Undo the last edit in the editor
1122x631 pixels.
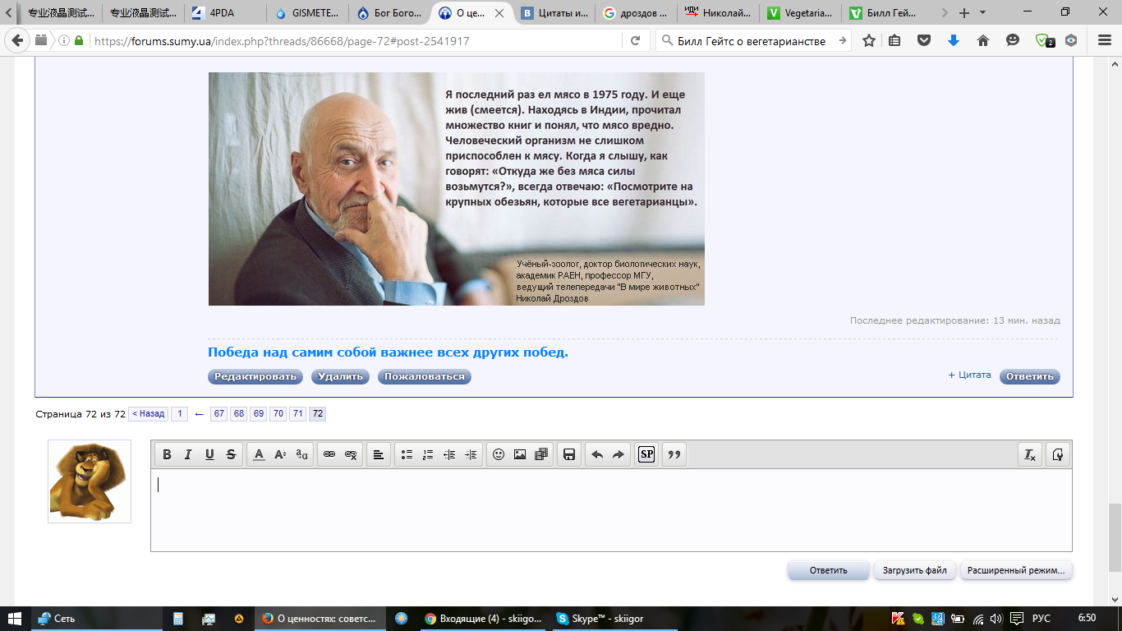click(597, 454)
